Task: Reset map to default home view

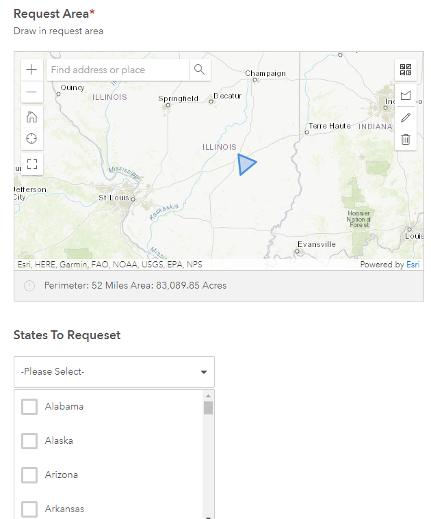Action: click(31, 117)
